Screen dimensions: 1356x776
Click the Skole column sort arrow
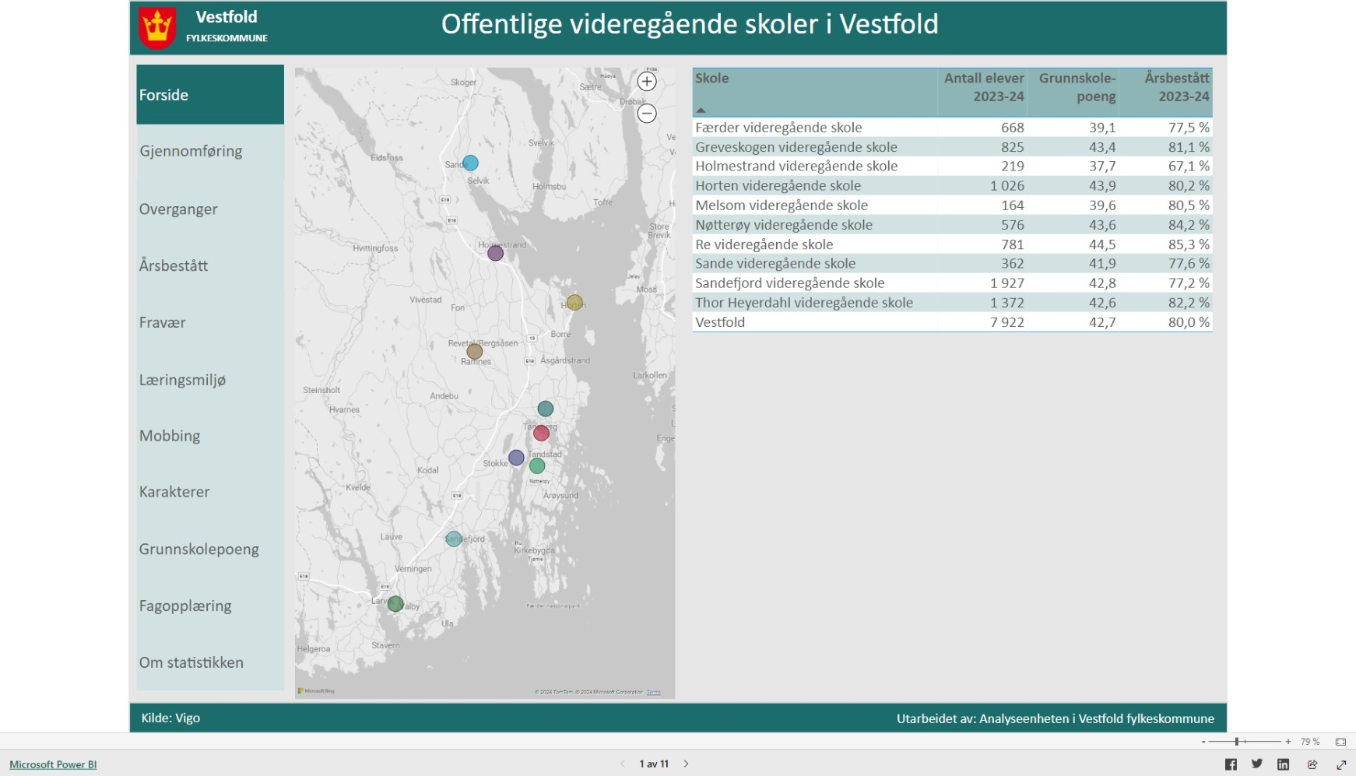[x=701, y=110]
